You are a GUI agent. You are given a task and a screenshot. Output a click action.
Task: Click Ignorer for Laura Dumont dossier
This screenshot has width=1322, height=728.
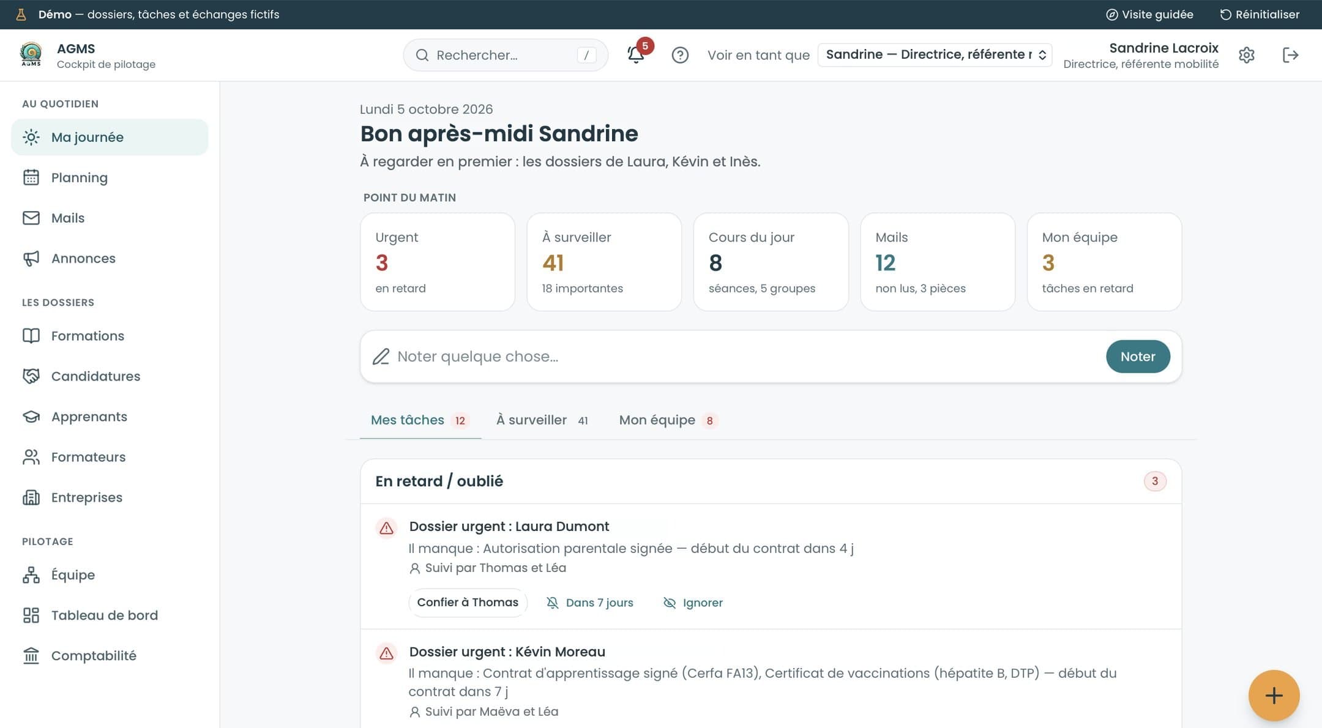click(x=693, y=603)
